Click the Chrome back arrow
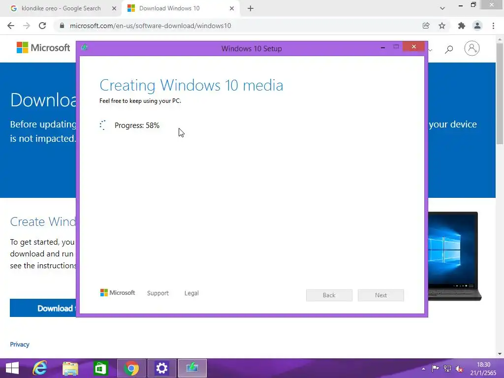504x378 pixels. tap(11, 26)
